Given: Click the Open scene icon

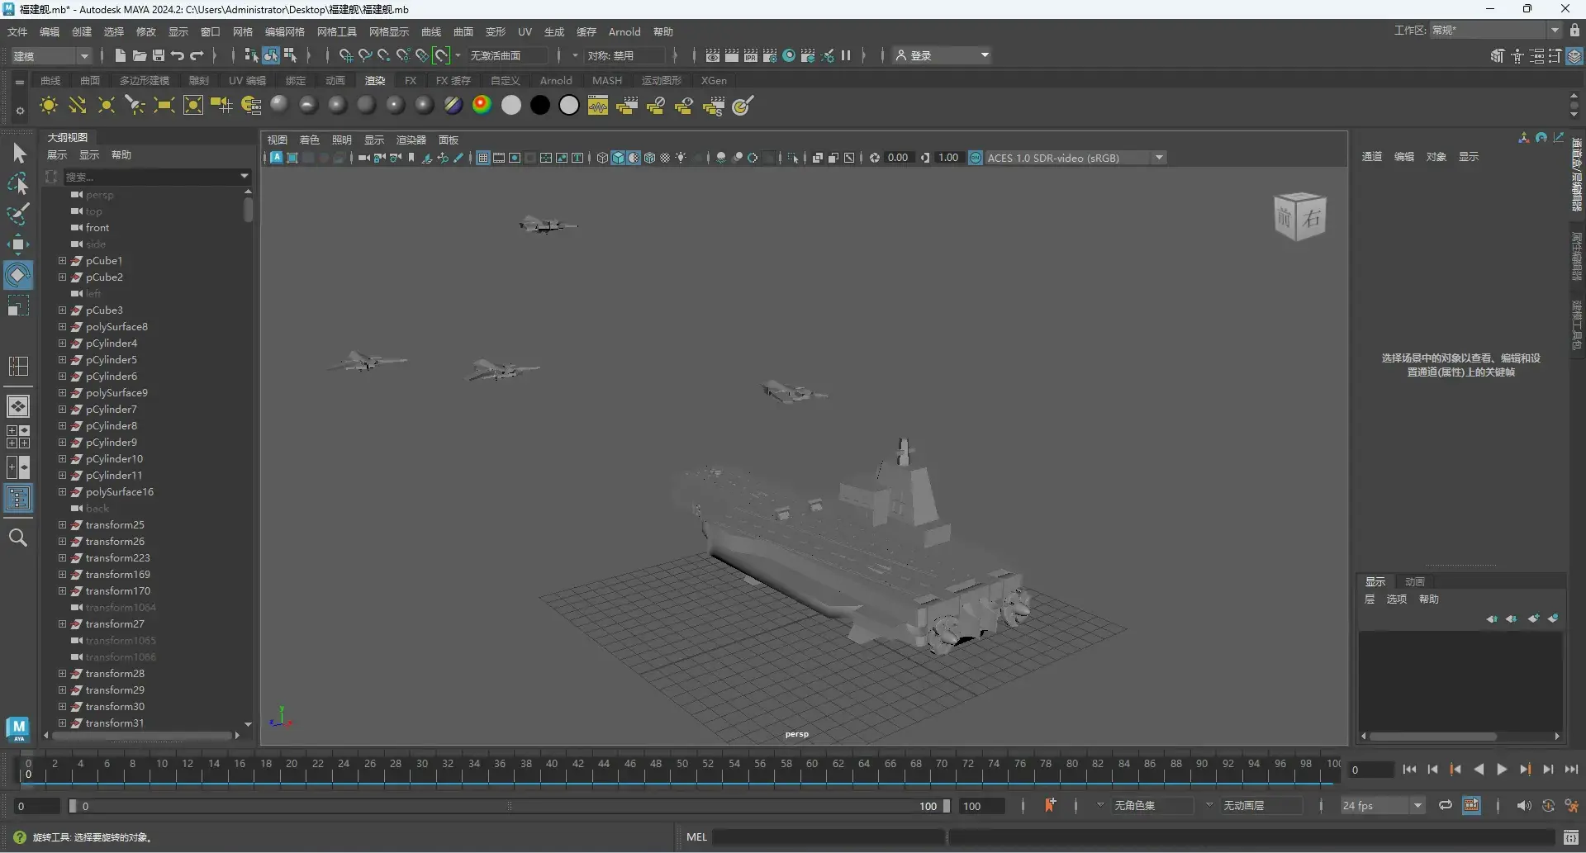Looking at the screenshot, I should pos(140,55).
